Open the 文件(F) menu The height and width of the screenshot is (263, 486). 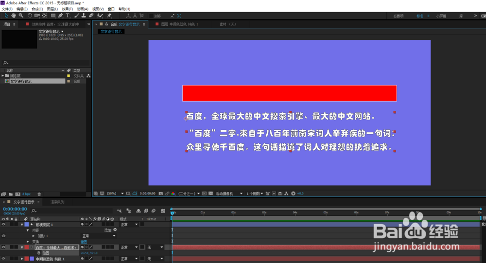(7, 9)
